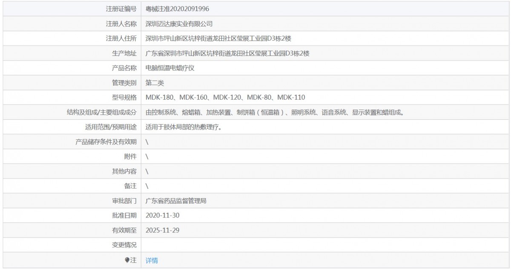The width and height of the screenshot is (511, 269).
Task: Click the 注册人名称 label
Action: point(121,24)
